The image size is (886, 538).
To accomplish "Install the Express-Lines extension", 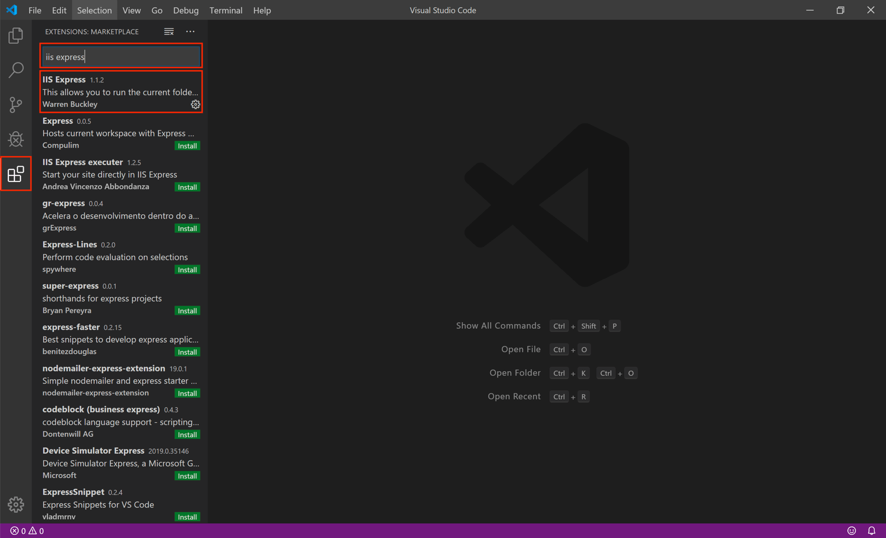I will 187,270.
